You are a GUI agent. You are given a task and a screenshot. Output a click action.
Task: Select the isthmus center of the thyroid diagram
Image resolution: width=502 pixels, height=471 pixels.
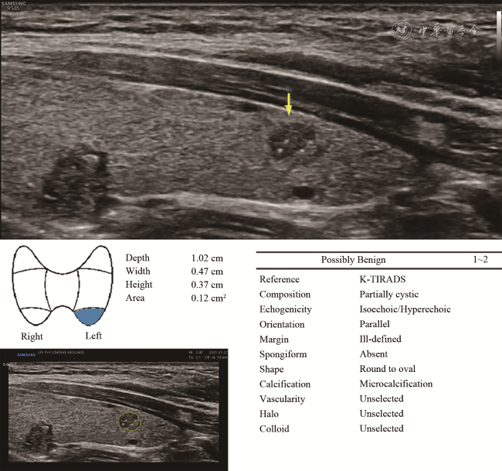(x=59, y=288)
